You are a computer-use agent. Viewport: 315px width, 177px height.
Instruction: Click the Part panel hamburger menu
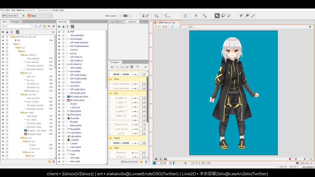point(53,32)
